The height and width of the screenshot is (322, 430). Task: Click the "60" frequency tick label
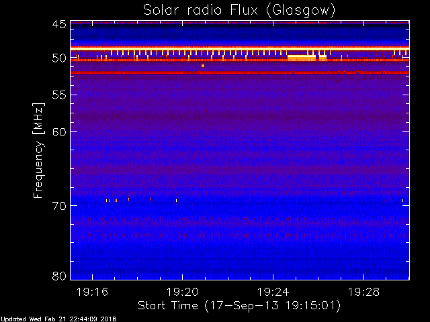coord(59,132)
